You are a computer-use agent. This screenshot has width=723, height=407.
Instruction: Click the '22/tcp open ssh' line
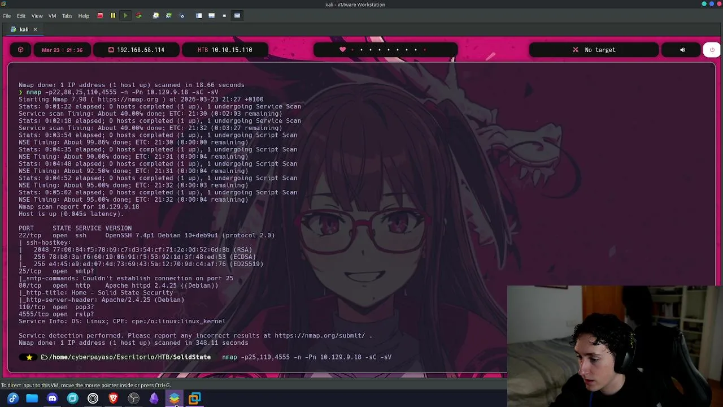point(146,236)
